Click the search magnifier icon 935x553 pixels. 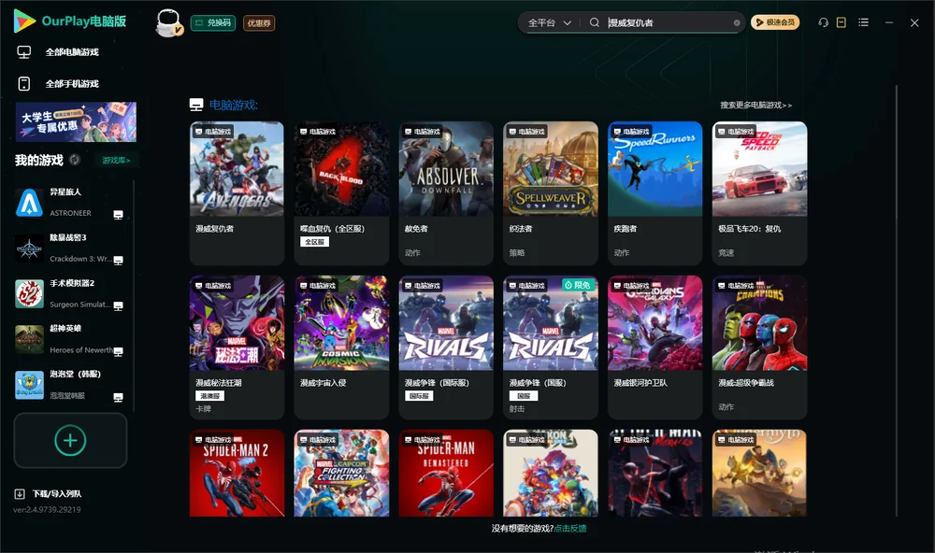[x=594, y=22]
